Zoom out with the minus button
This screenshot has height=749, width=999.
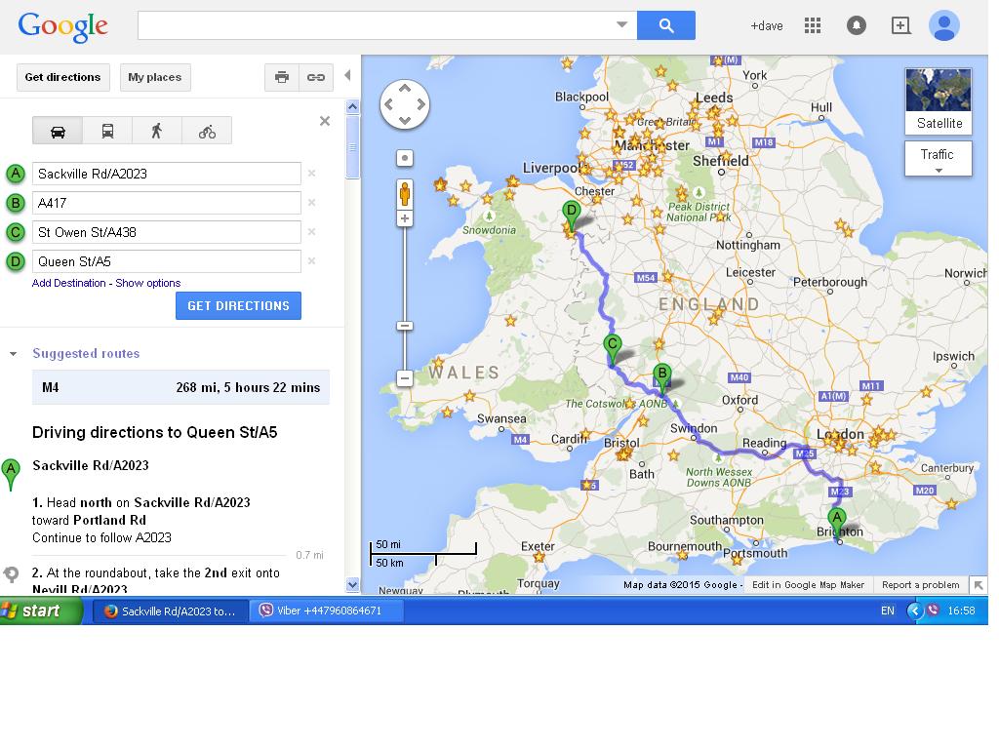pyautogui.click(x=405, y=378)
